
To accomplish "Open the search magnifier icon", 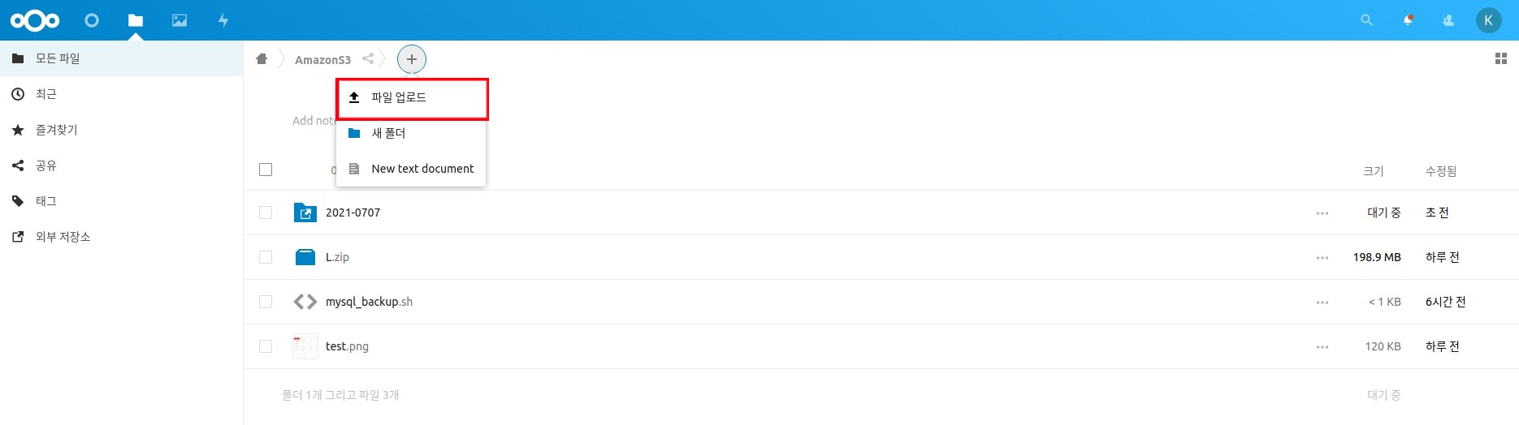I will click(1366, 20).
